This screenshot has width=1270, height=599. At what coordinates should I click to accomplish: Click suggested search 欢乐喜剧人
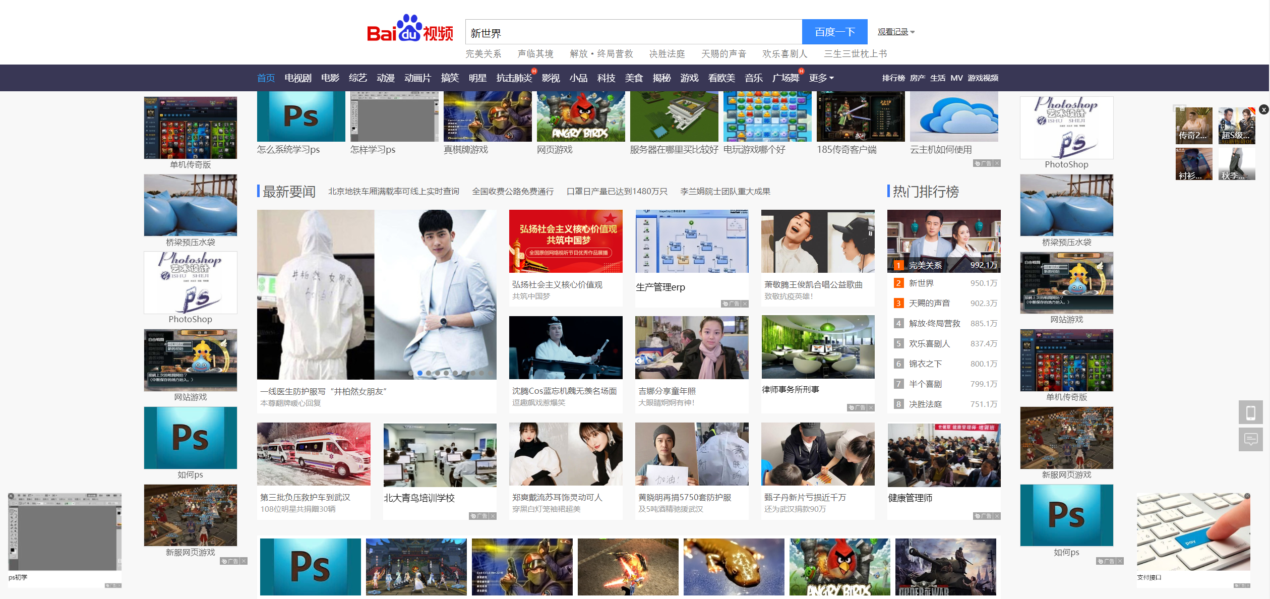tap(784, 53)
